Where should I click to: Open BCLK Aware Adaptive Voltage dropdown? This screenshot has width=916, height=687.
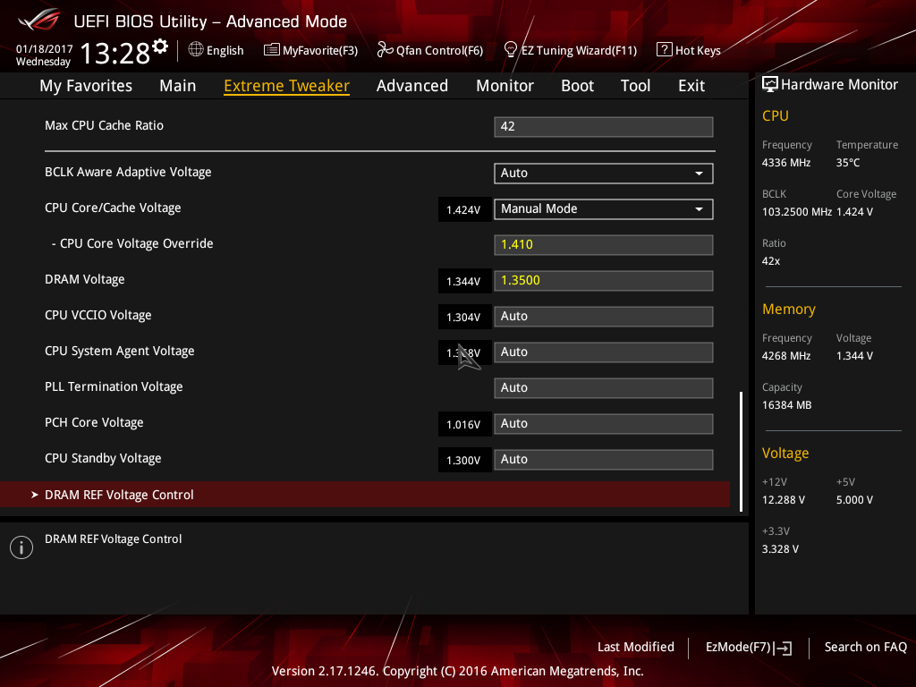pos(604,173)
